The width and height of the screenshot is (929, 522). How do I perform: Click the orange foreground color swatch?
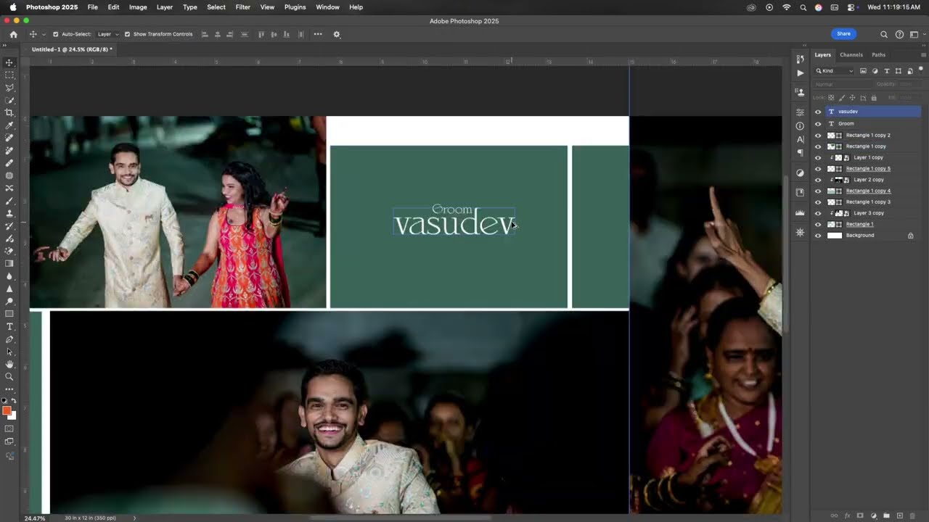(7, 411)
